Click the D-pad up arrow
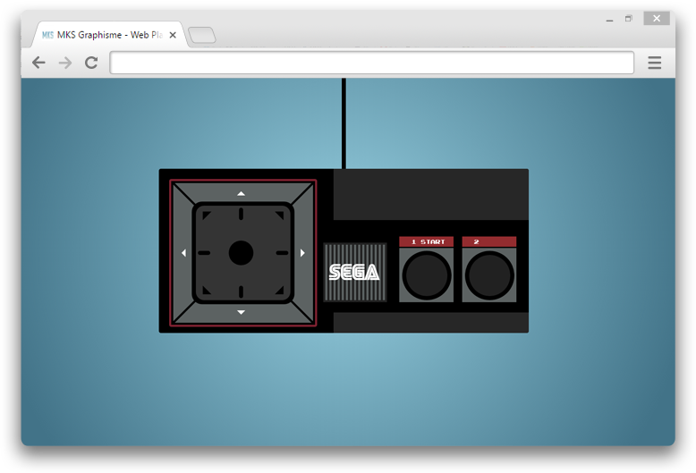This screenshot has height=473, width=696. [x=241, y=193]
